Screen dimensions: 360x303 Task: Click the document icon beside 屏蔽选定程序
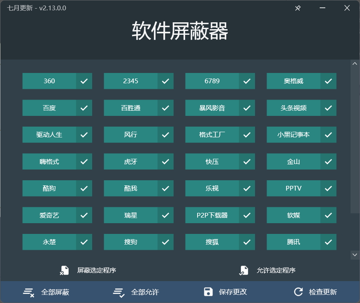click(65, 270)
